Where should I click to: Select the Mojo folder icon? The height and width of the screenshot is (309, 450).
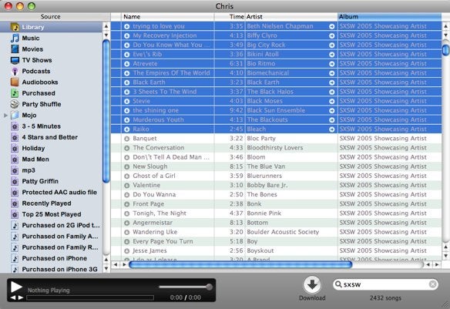(15, 116)
